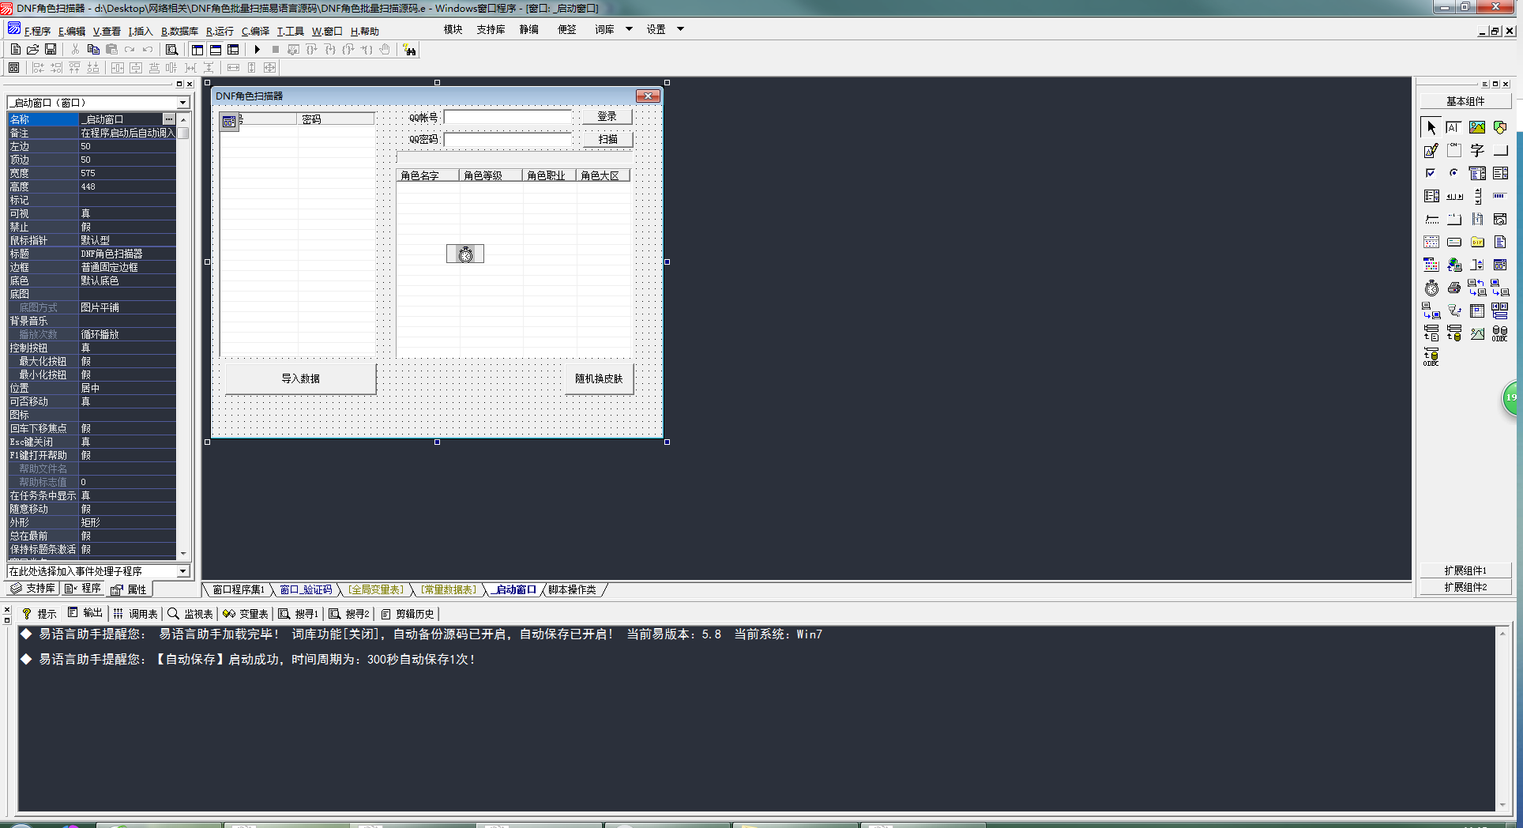1523x828 pixels.
Task: Select the directory box (DIR) component icon
Action: pyautogui.click(x=1477, y=242)
